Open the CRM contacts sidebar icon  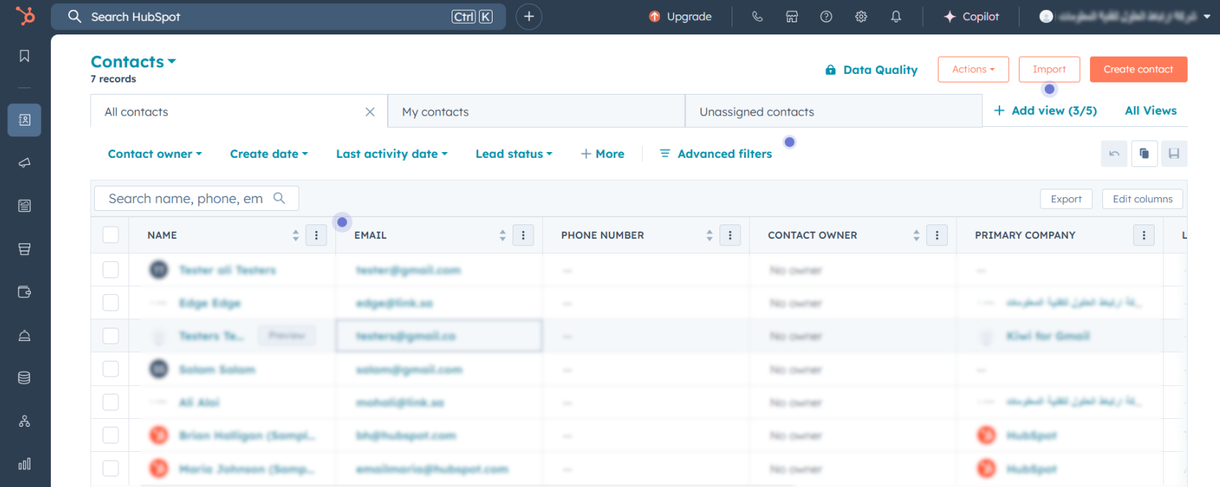(x=24, y=120)
